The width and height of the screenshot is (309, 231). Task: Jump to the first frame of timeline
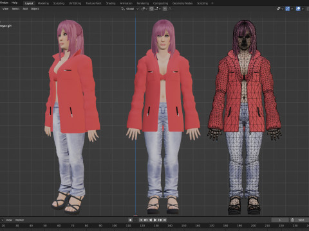pyautogui.click(x=141, y=220)
